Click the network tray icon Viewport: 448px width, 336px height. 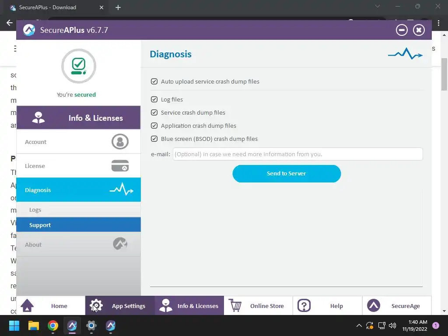[381, 325]
